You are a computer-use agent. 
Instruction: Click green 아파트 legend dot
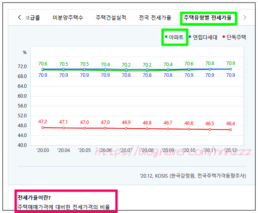[166, 37]
